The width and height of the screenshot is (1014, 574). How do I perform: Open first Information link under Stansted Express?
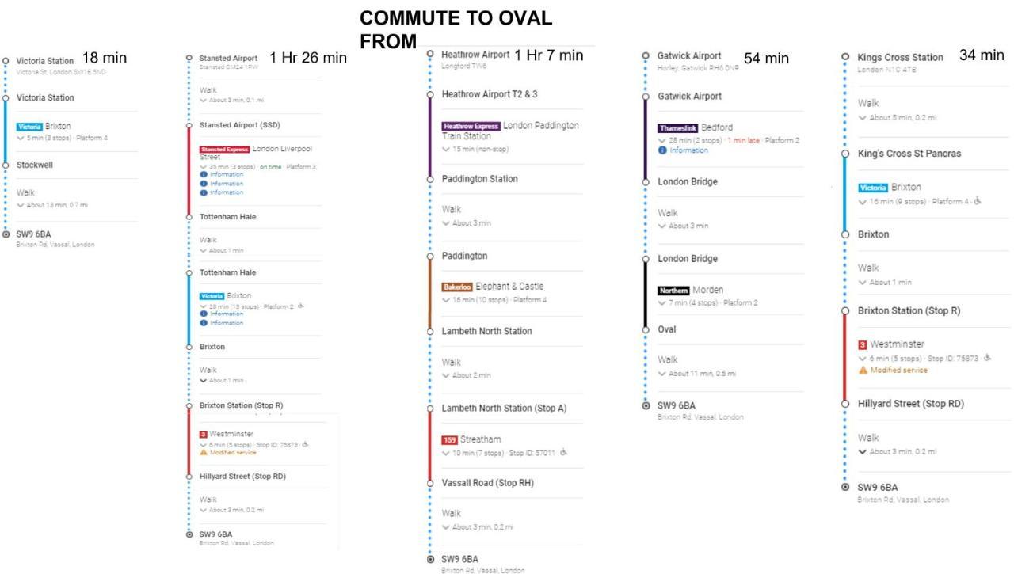coord(227,175)
